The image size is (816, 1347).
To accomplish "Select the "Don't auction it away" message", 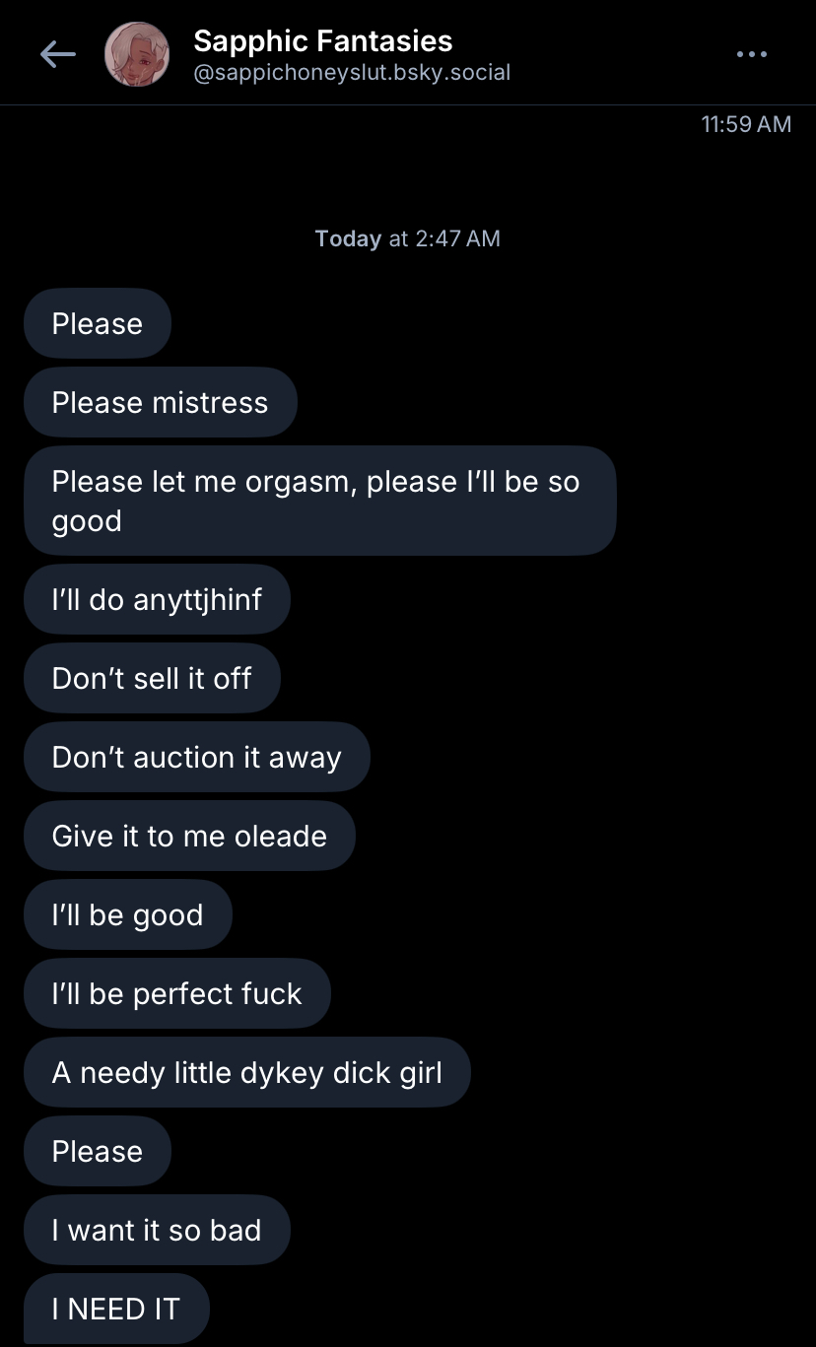I will pos(196,757).
